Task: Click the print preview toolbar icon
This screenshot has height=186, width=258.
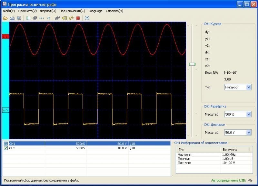Action: point(19,18)
